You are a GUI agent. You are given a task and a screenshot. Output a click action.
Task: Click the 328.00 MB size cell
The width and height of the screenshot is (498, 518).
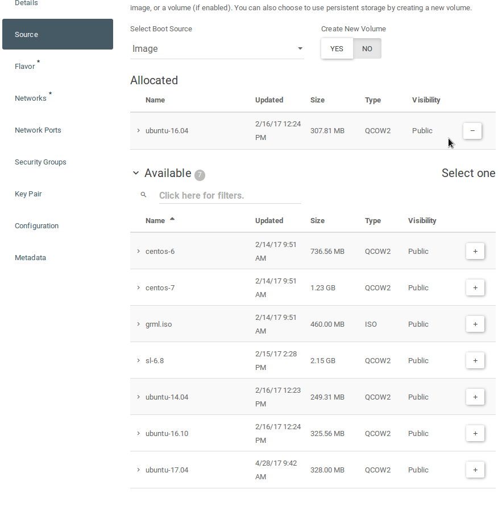327,470
